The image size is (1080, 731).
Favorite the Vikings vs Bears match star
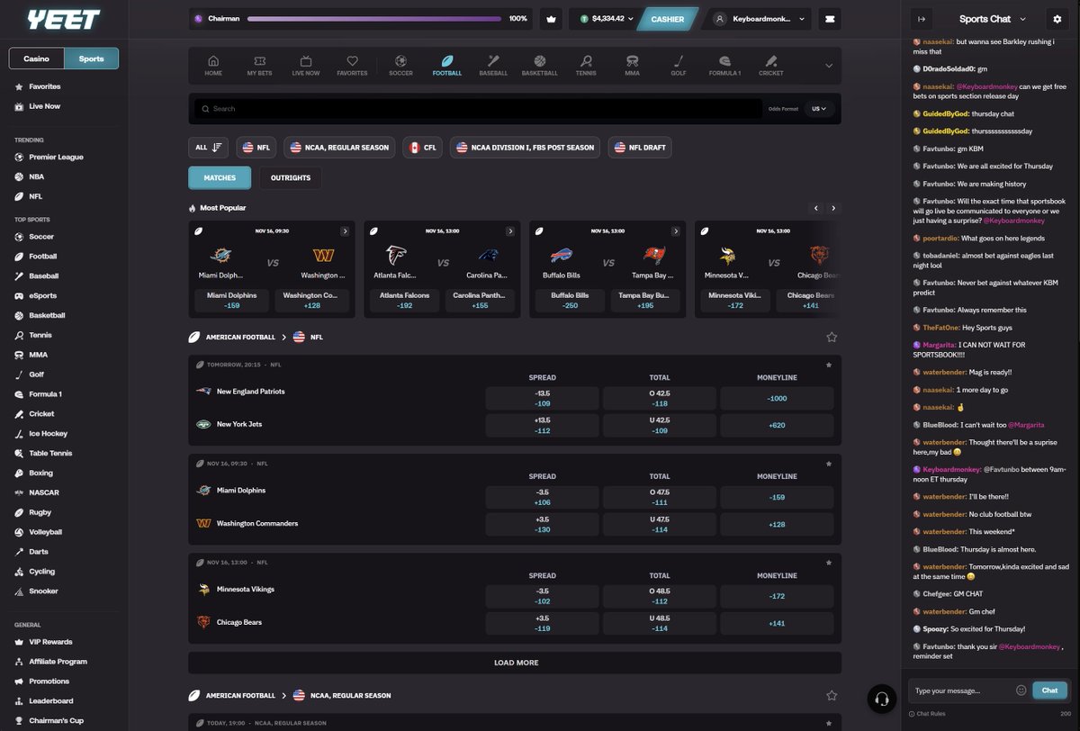click(x=829, y=562)
